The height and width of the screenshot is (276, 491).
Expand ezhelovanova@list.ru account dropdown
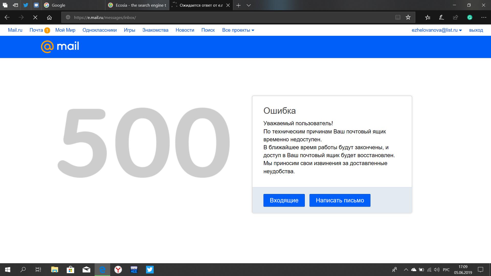pos(437,30)
